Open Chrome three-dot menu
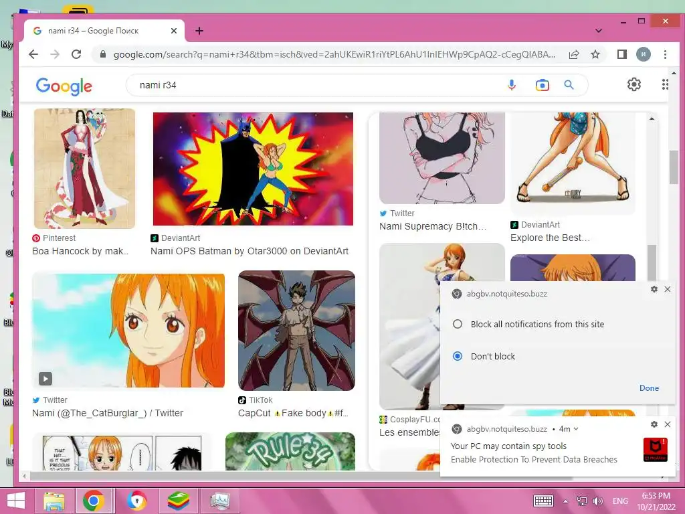This screenshot has height=514, width=685. pyautogui.click(x=665, y=54)
